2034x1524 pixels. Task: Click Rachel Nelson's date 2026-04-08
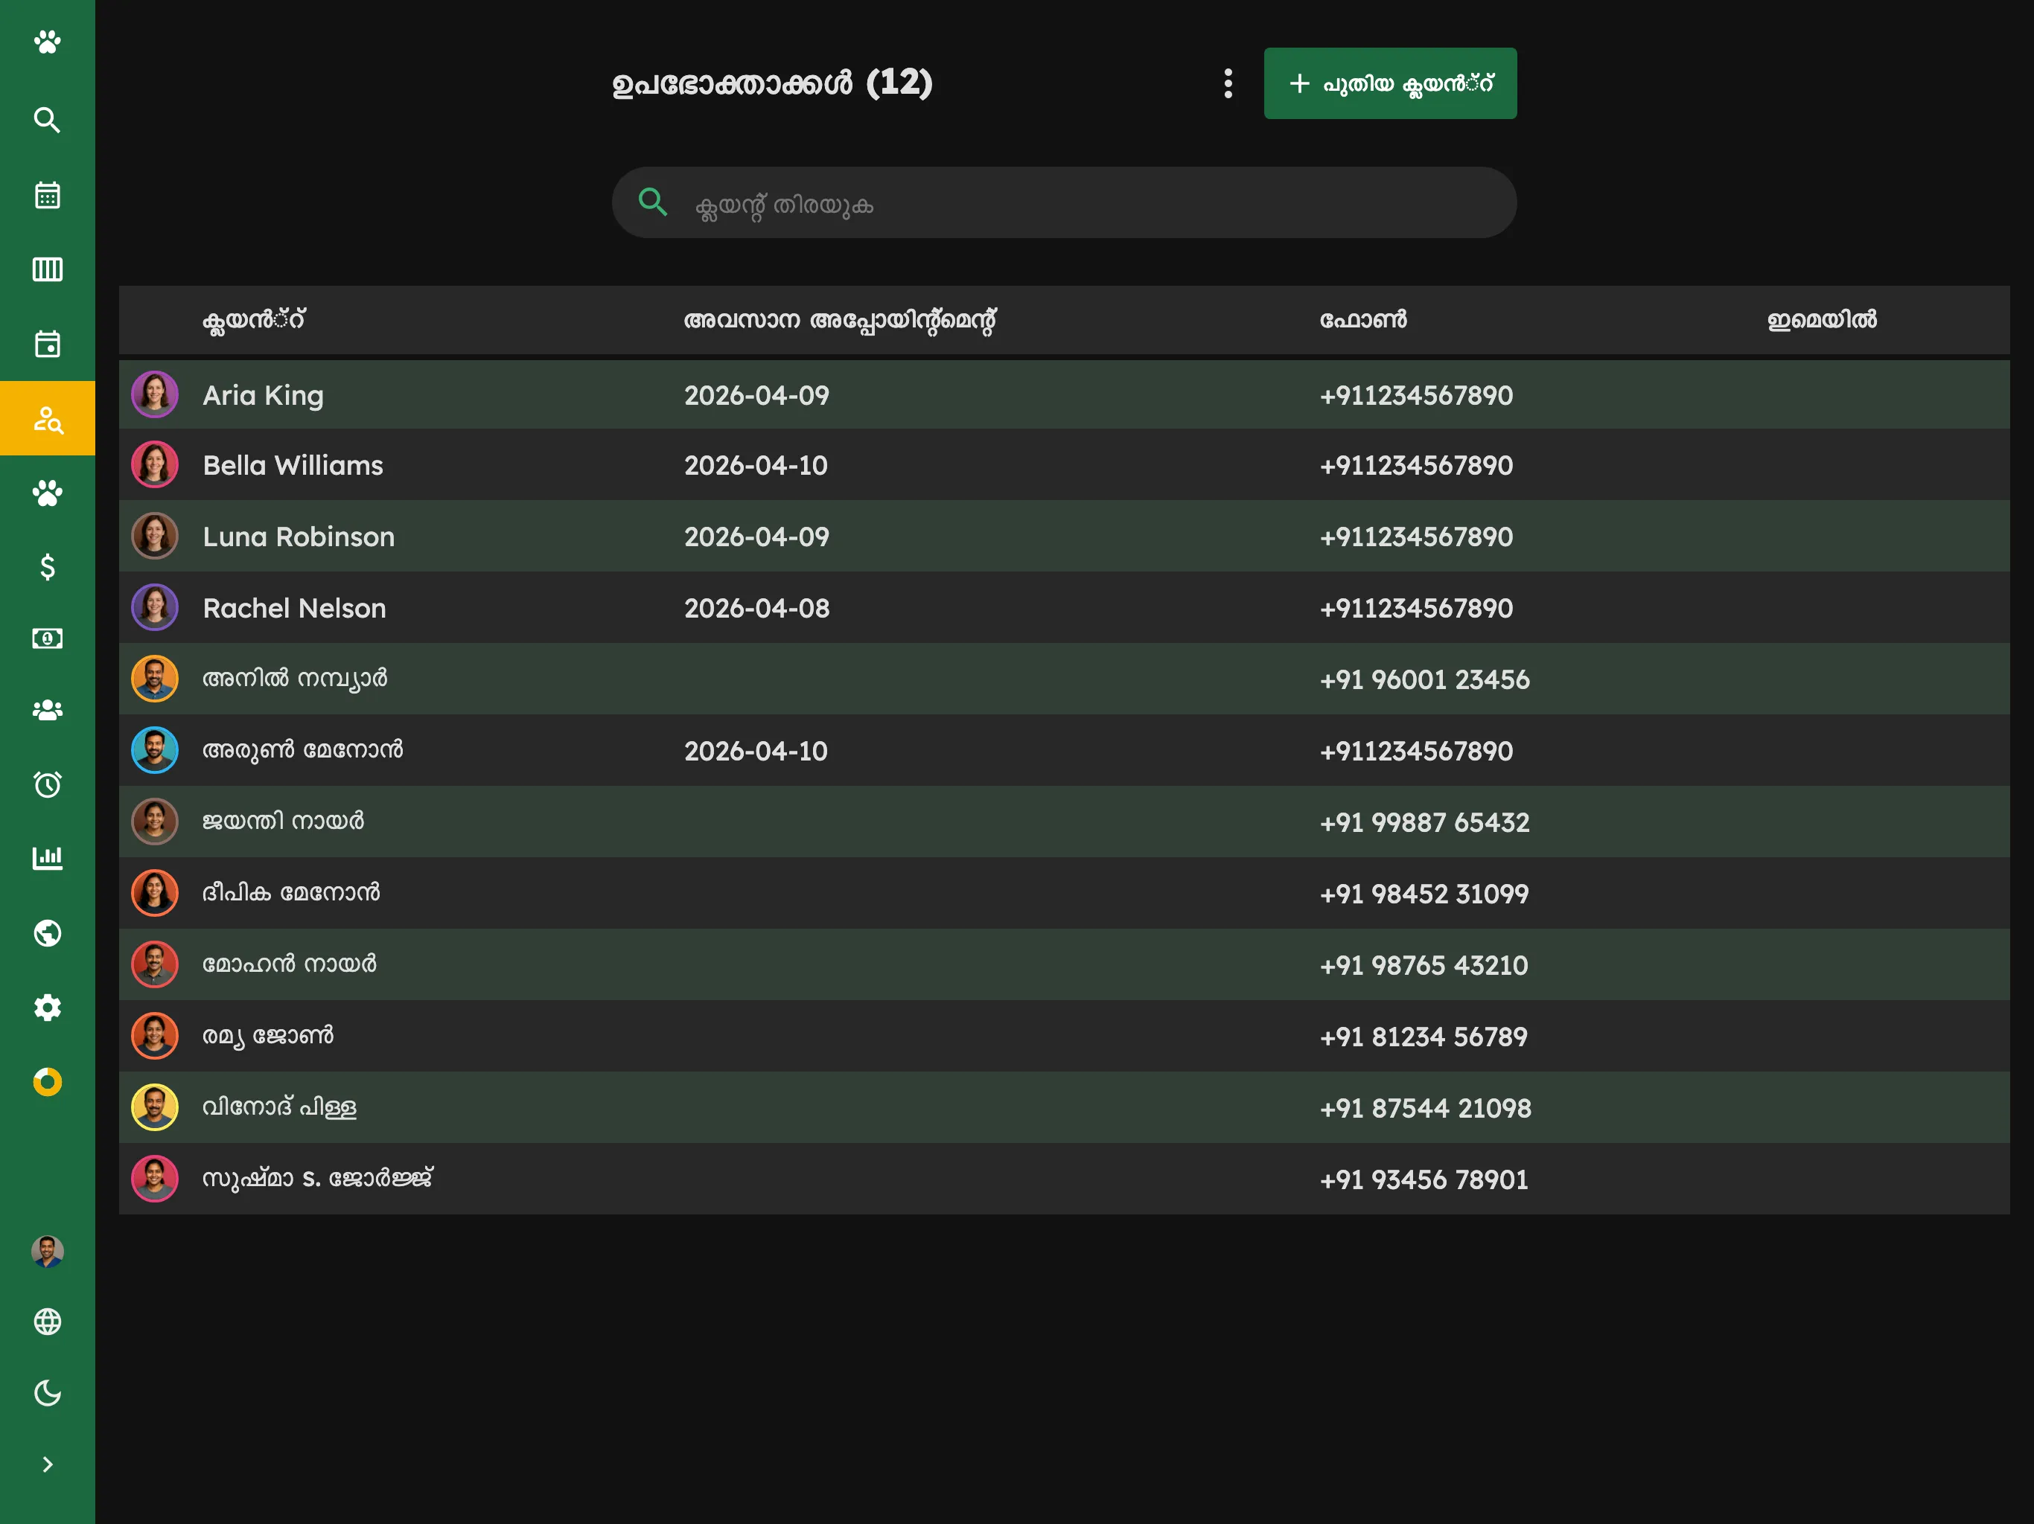[756, 609]
